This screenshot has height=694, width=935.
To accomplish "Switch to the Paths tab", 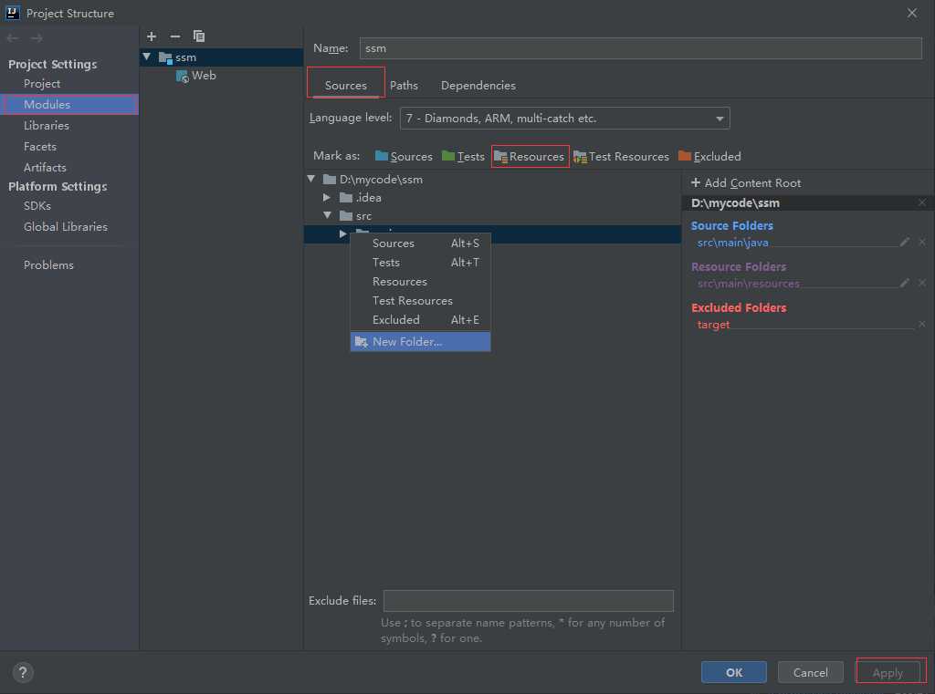I will (404, 85).
